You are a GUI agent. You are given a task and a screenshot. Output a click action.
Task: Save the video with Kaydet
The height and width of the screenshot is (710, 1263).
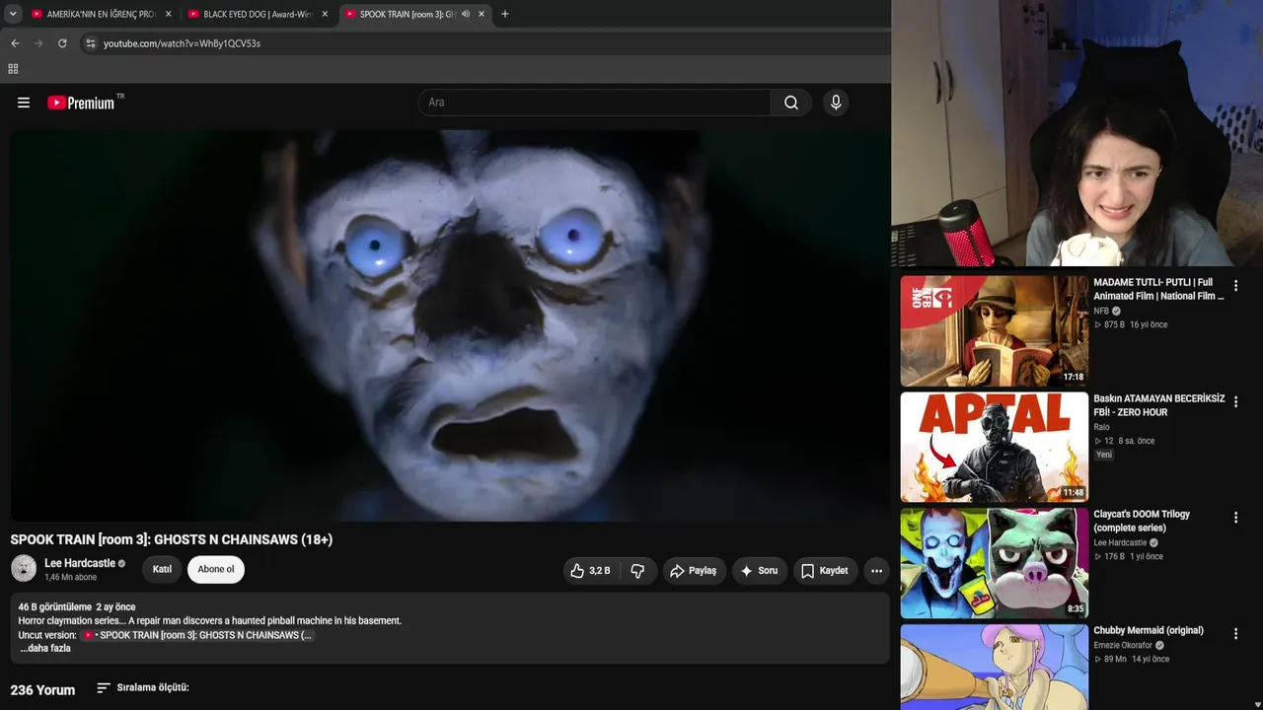click(825, 570)
